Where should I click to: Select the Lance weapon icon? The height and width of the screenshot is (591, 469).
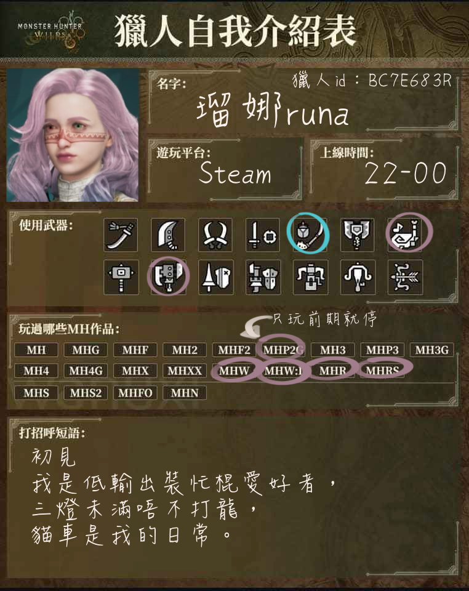pos(215,277)
